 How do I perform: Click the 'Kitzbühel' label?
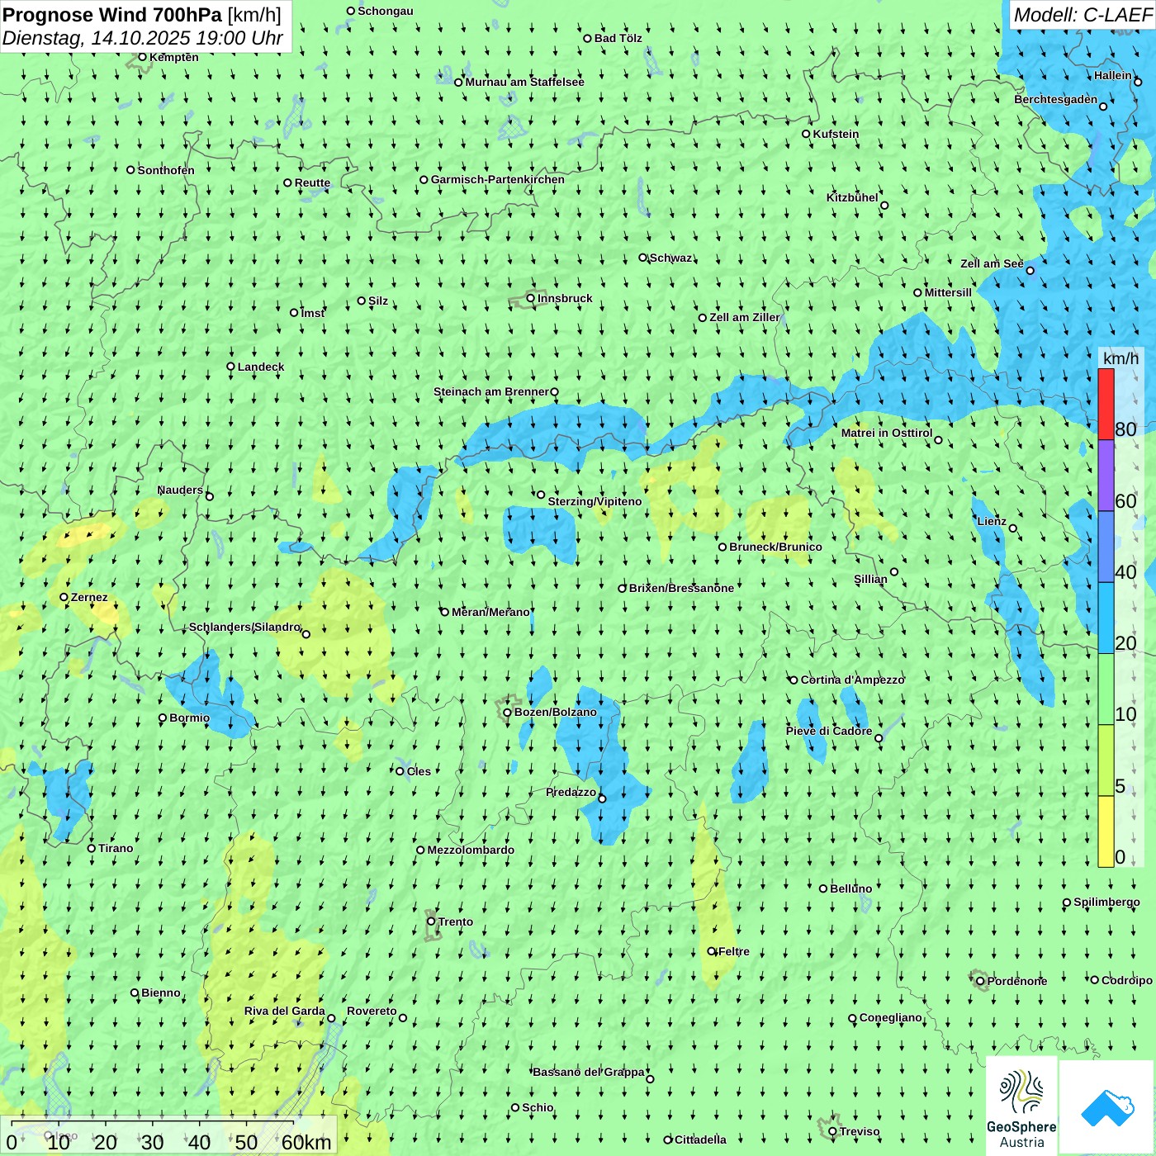pos(852,197)
